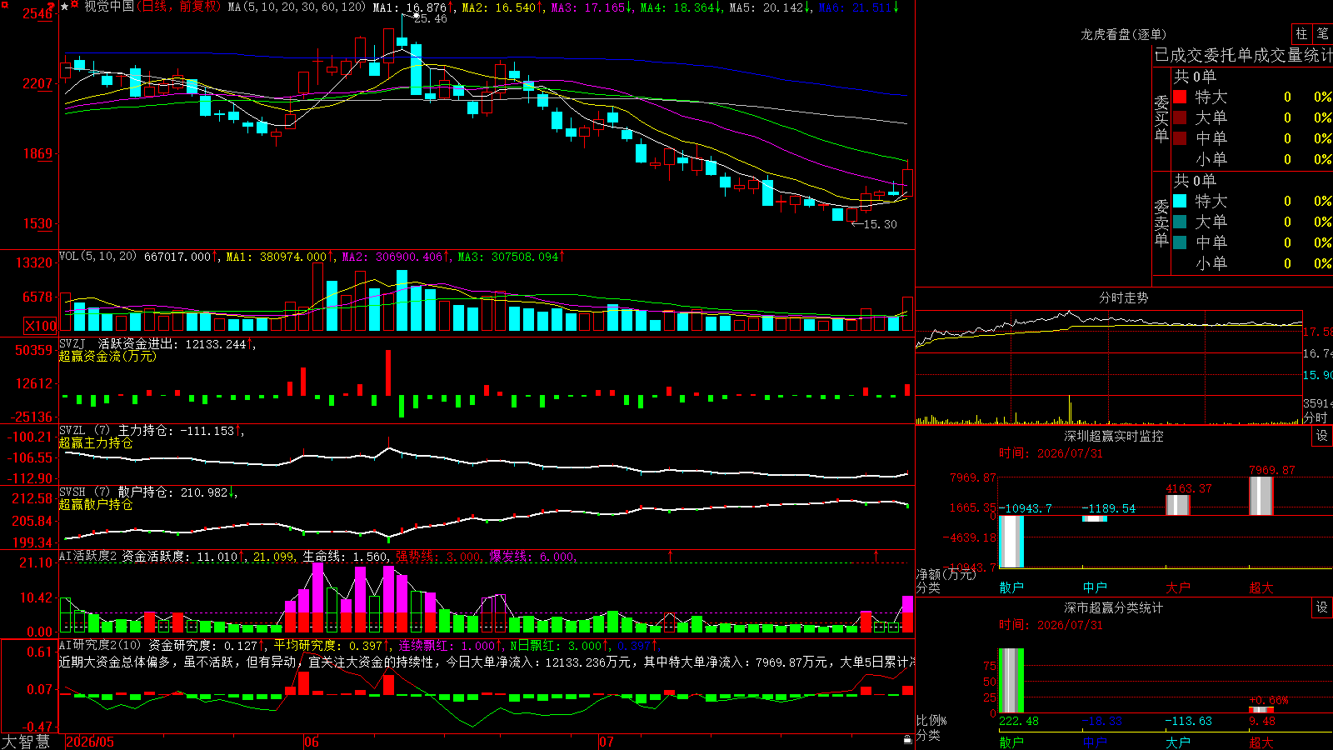Click the dark red 中单 swatch under 委买单
The width and height of the screenshot is (1333, 750).
pos(1180,138)
